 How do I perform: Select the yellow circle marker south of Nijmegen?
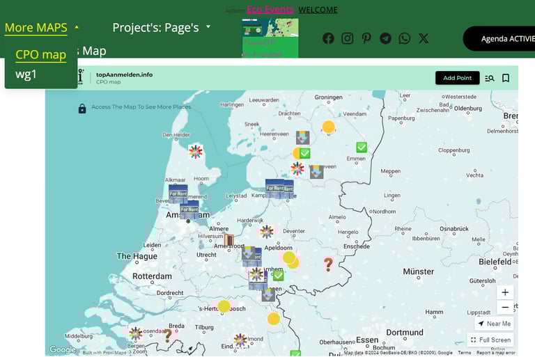tap(274, 319)
